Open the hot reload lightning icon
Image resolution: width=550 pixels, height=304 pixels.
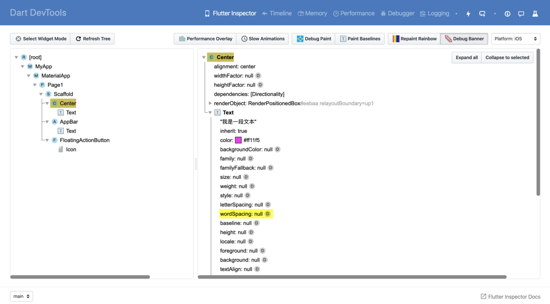[468, 14]
